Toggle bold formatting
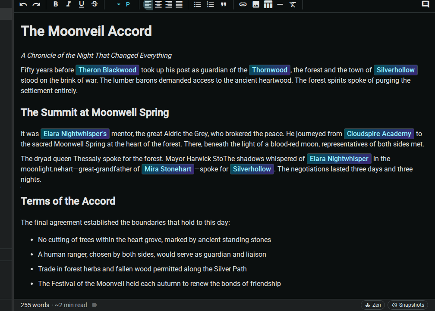 [x=56, y=4]
